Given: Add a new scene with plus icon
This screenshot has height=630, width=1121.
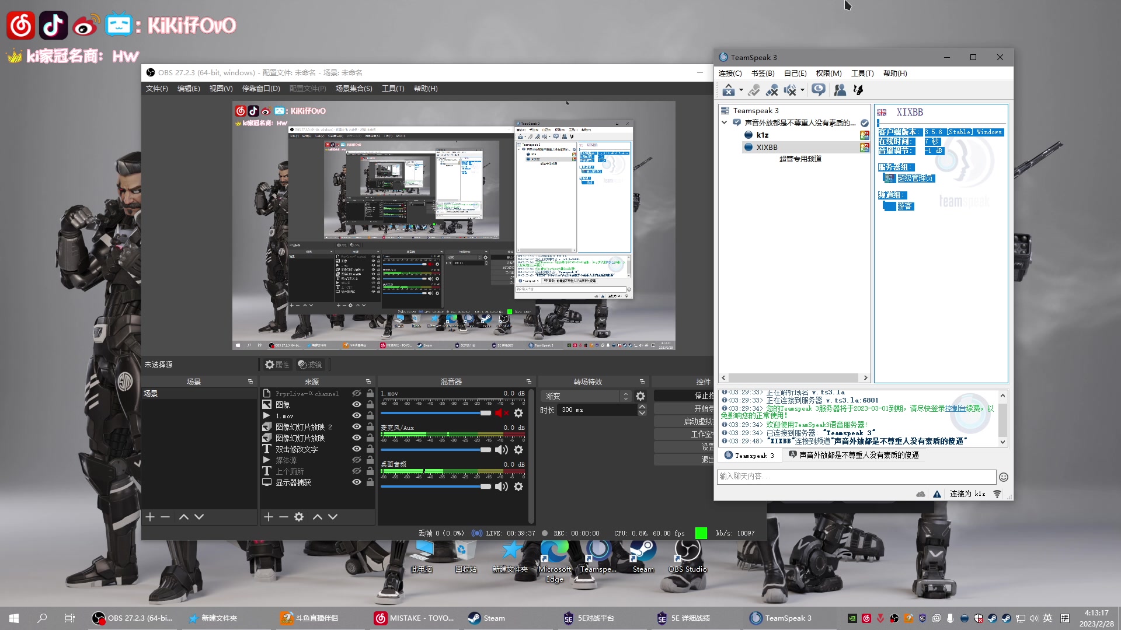Looking at the screenshot, I should (150, 517).
